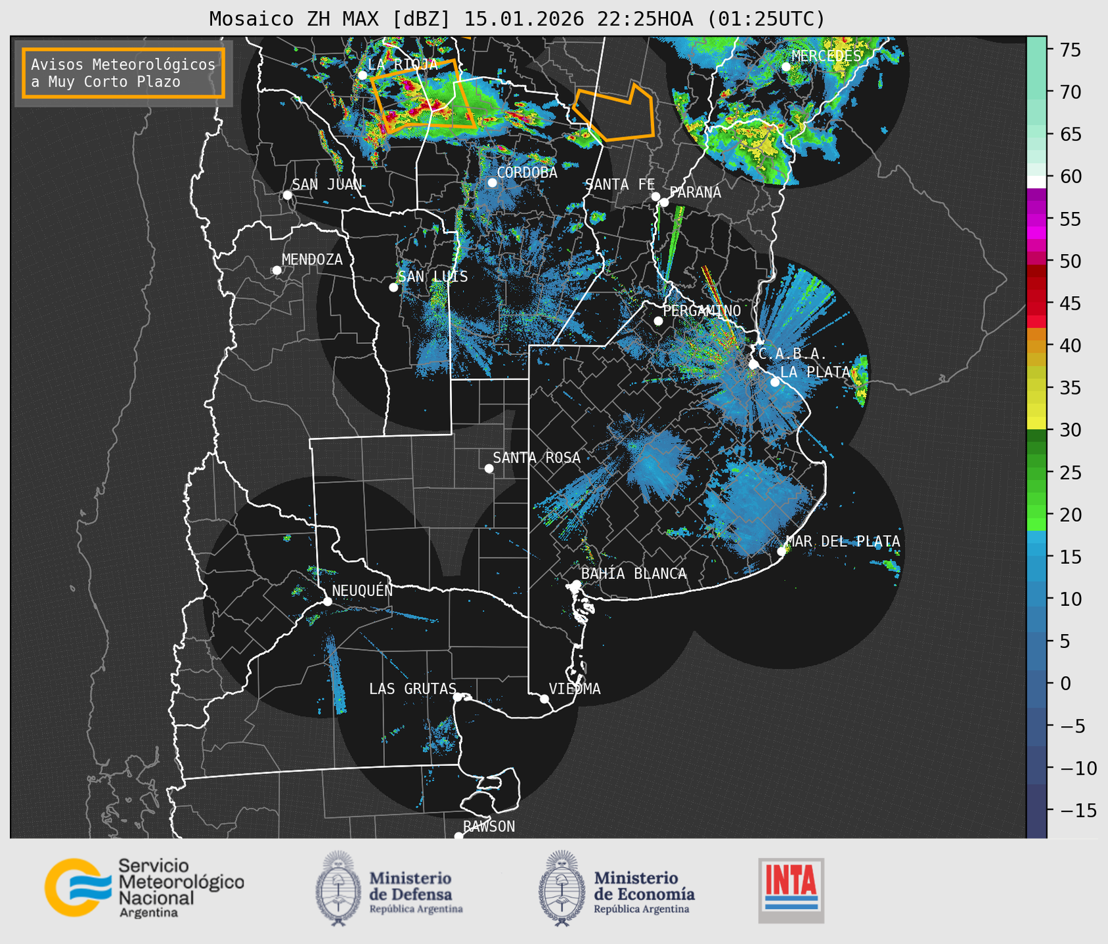Click the Servicio Meteorológico Nacional logo

pos(144,888)
